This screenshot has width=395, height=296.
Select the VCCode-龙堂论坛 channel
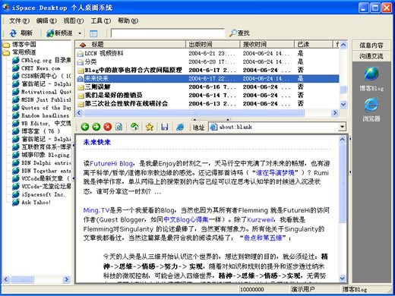click(x=46, y=187)
